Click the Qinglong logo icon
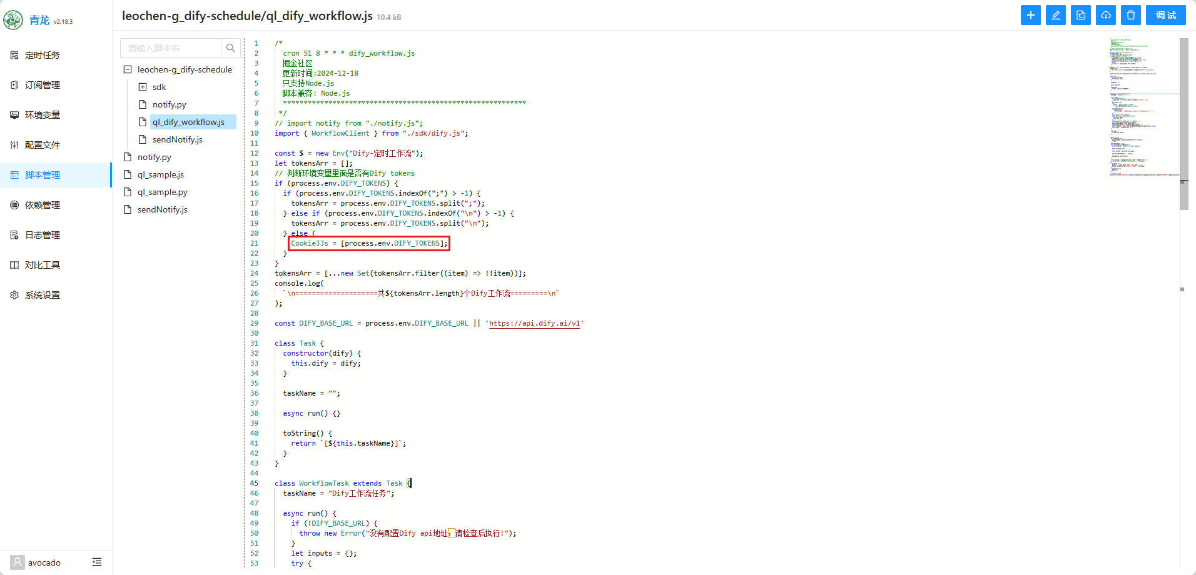The image size is (1196, 575). click(13, 20)
